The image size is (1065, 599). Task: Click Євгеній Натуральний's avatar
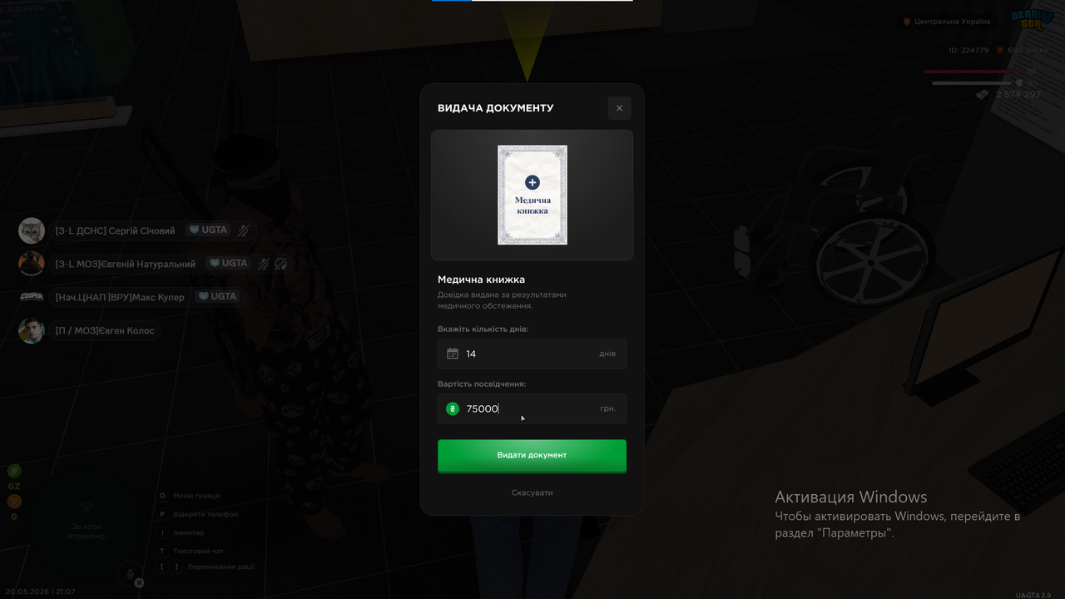[32, 263]
